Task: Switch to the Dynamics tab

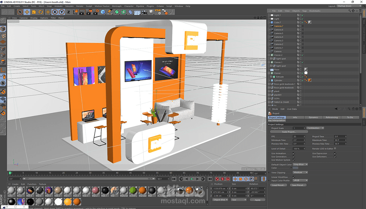Action: [x=313, y=117]
